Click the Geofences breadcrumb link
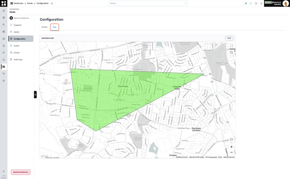Viewport: 290px width, 179px height. click(19, 3)
